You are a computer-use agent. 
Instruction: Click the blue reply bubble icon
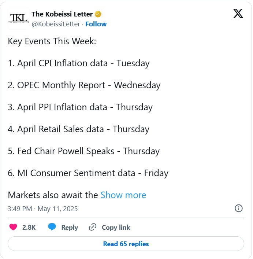(x=52, y=227)
